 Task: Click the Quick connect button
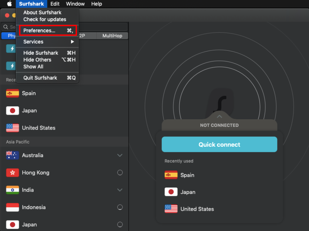coord(219,144)
